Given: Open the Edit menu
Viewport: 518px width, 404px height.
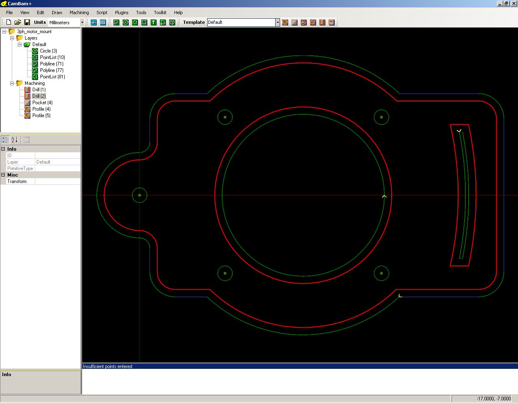Looking at the screenshot, I should (x=40, y=13).
